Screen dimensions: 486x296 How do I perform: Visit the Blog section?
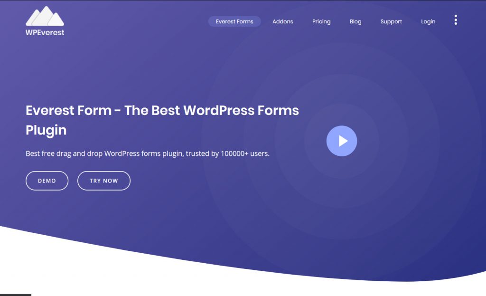click(x=355, y=21)
